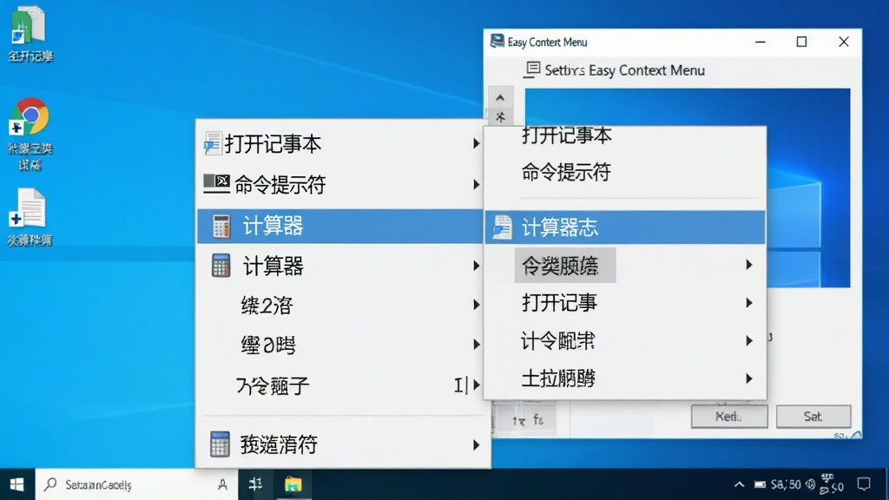The image size is (889, 500).
Task: Open the Windows Start menu
Action: click(17, 484)
